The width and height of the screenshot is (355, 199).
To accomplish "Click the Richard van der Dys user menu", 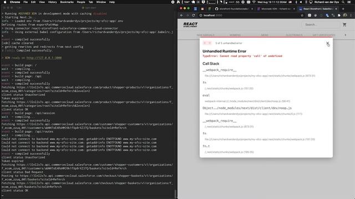I will click(327, 2).
